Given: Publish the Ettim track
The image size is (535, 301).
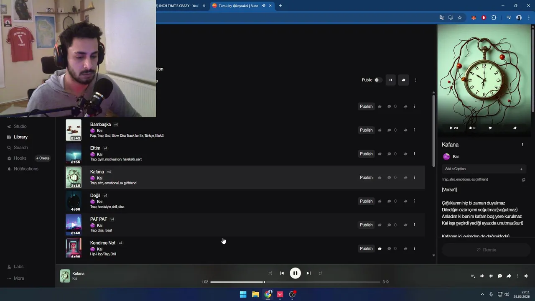Looking at the screenshot, I should pos(366,154).
